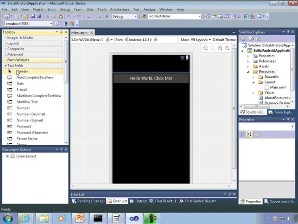Click the Paste toolbar icon

tap(61, 16)
